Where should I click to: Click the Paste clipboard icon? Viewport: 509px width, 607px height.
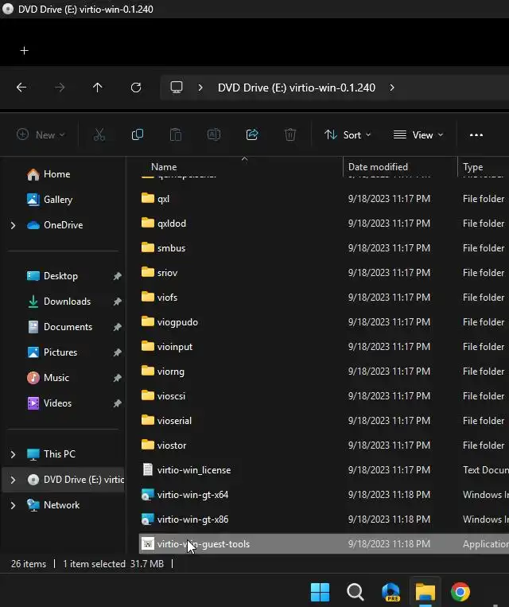pos(176,134)
